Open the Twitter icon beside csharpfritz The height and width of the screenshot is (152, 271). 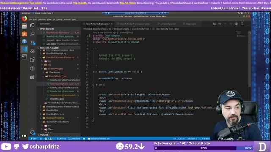tap(25, 147)
